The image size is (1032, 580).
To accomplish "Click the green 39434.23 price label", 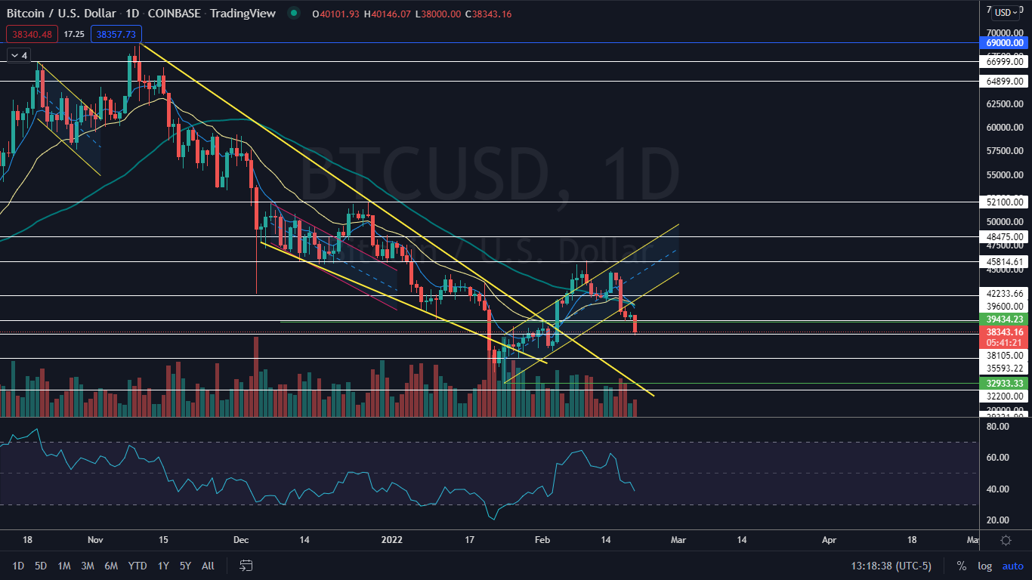I will (x=1006, y=320).
